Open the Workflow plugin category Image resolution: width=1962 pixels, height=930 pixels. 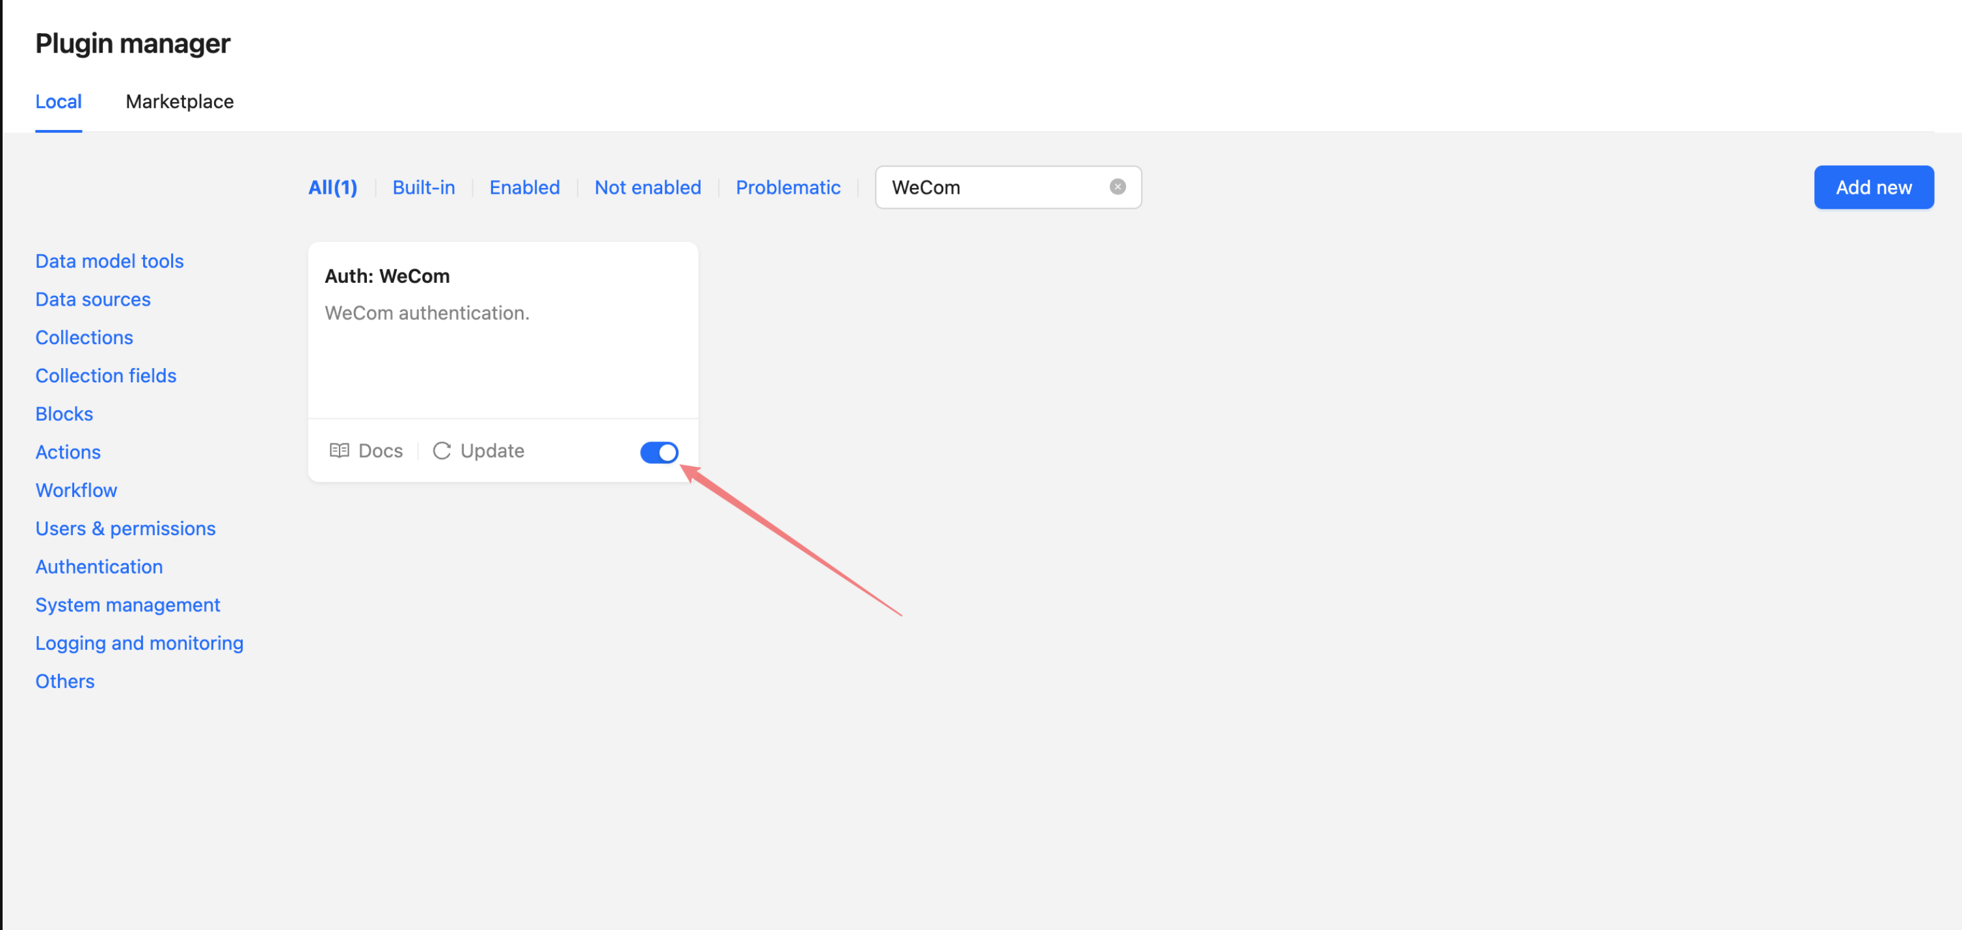coord(76,490)
